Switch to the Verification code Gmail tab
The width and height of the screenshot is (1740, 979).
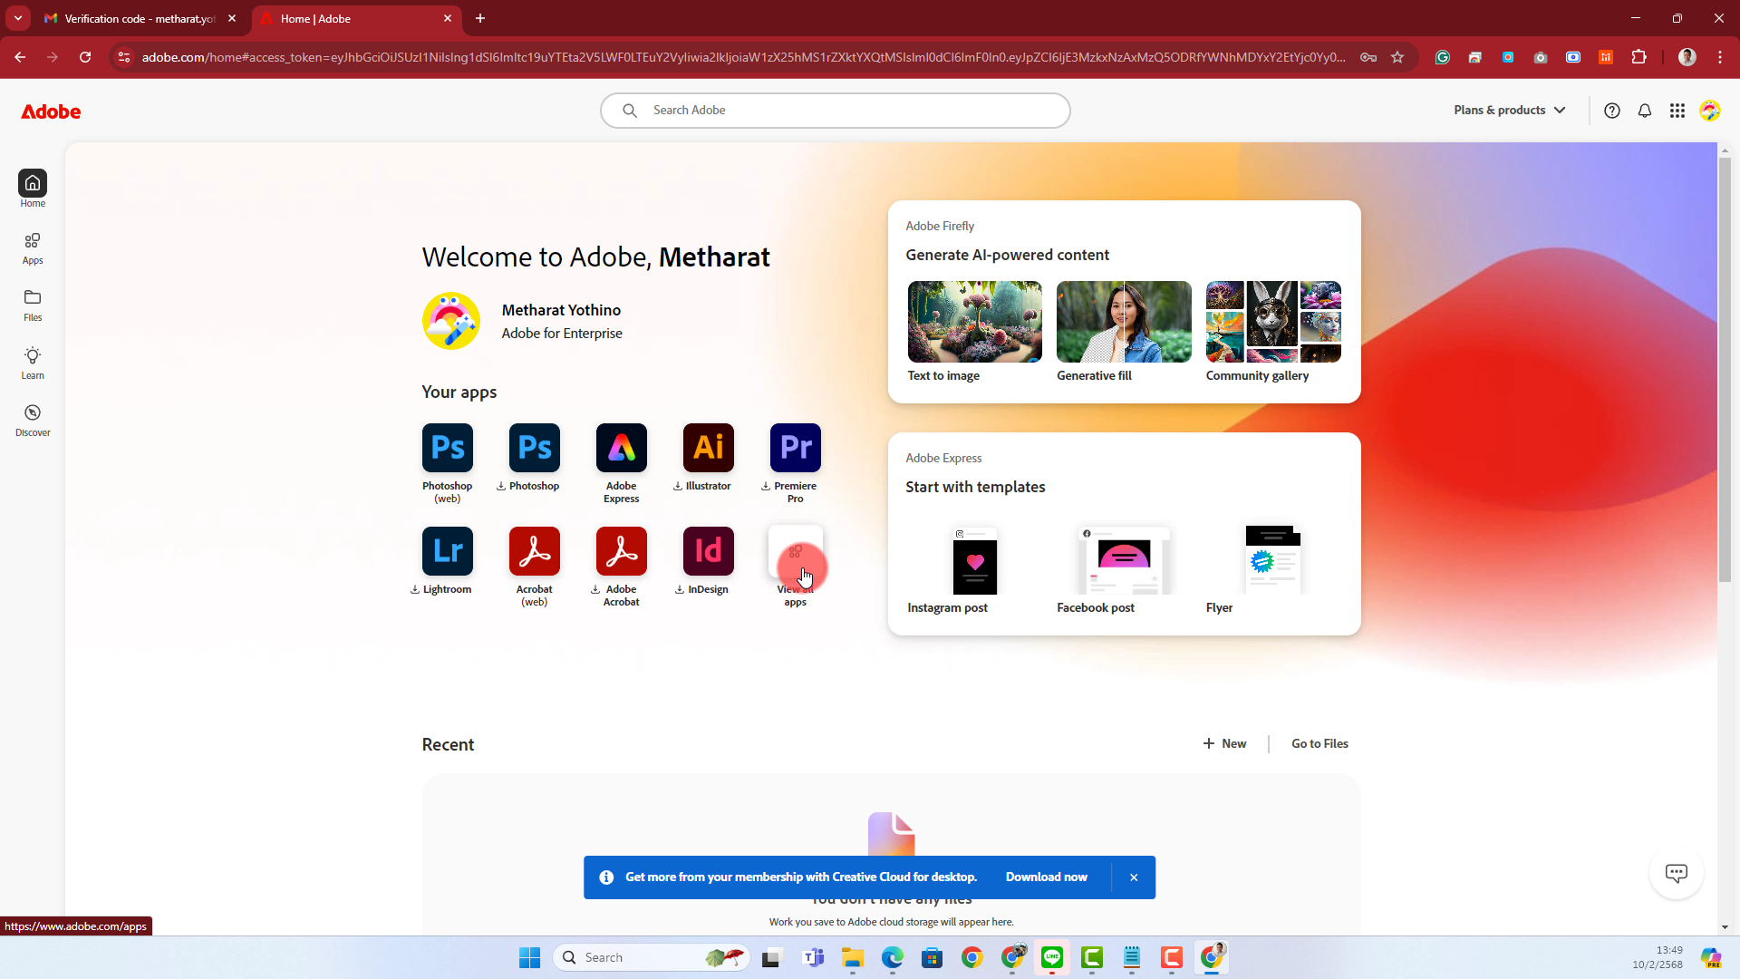point(140,18)
